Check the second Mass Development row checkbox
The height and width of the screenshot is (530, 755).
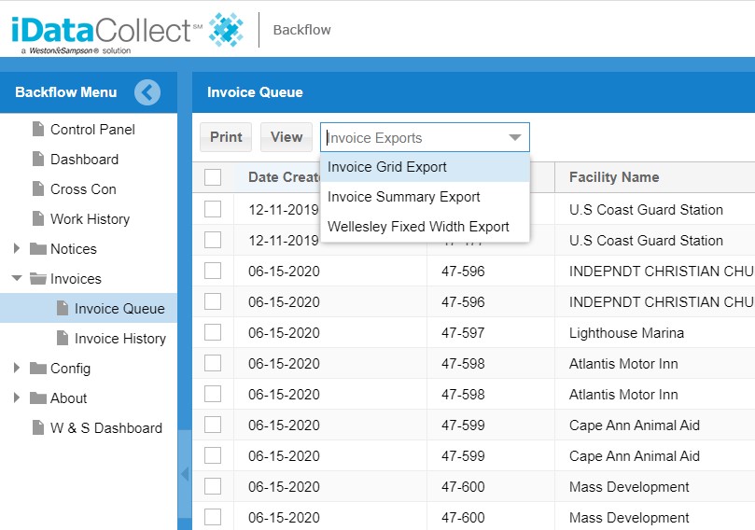tap(213, 518)
